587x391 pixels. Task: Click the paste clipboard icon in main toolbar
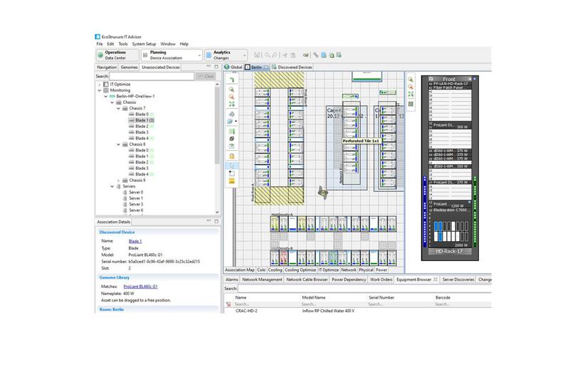(292, 55)
